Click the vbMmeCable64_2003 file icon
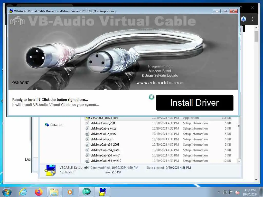Screen dimensions: 263x197 (x=87, y=145)
